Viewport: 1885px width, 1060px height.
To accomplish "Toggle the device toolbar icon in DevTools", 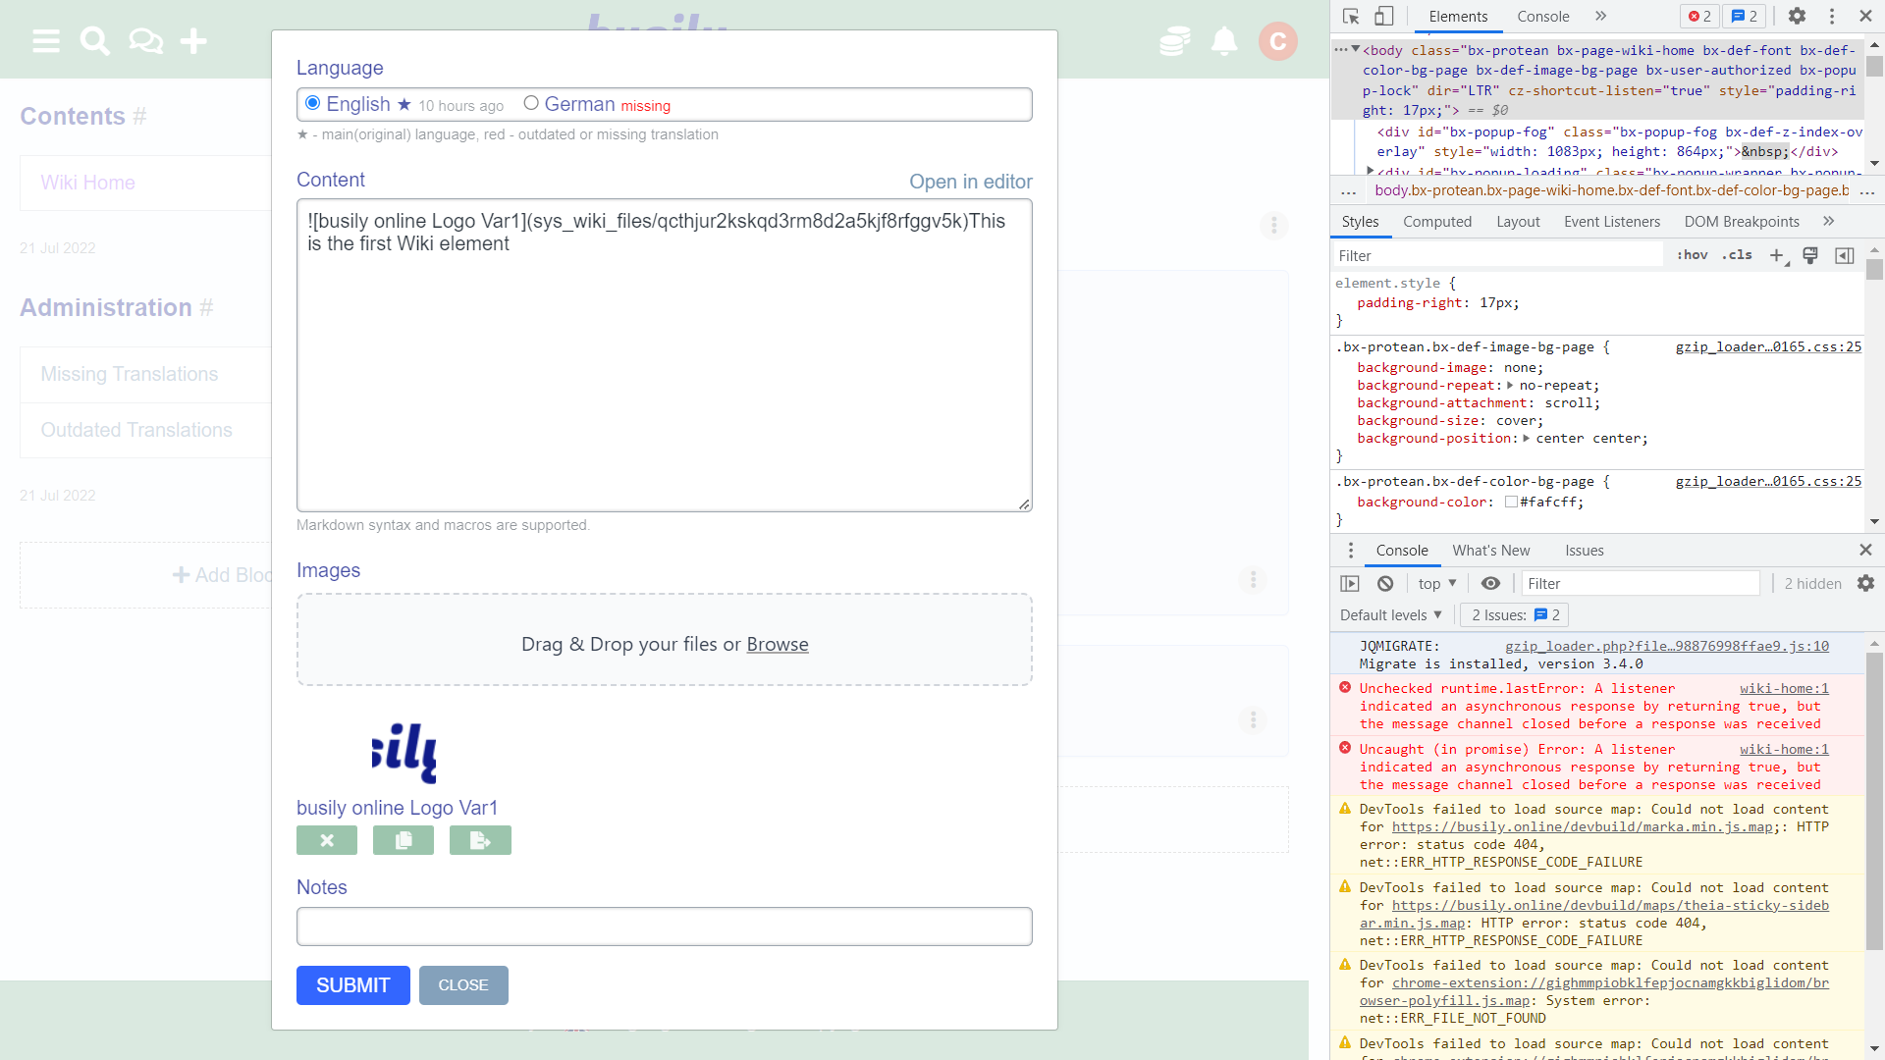I will click(1383, 17).
